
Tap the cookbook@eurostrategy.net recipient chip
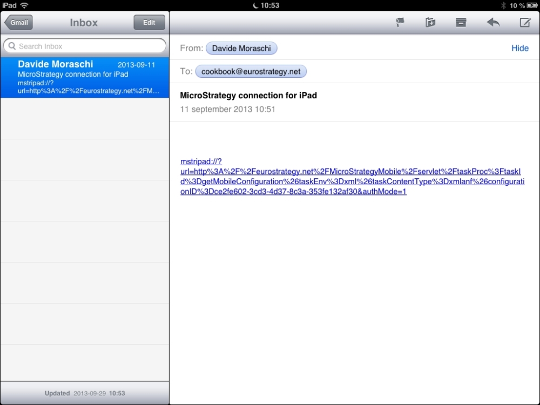click(x=251, y=71)
